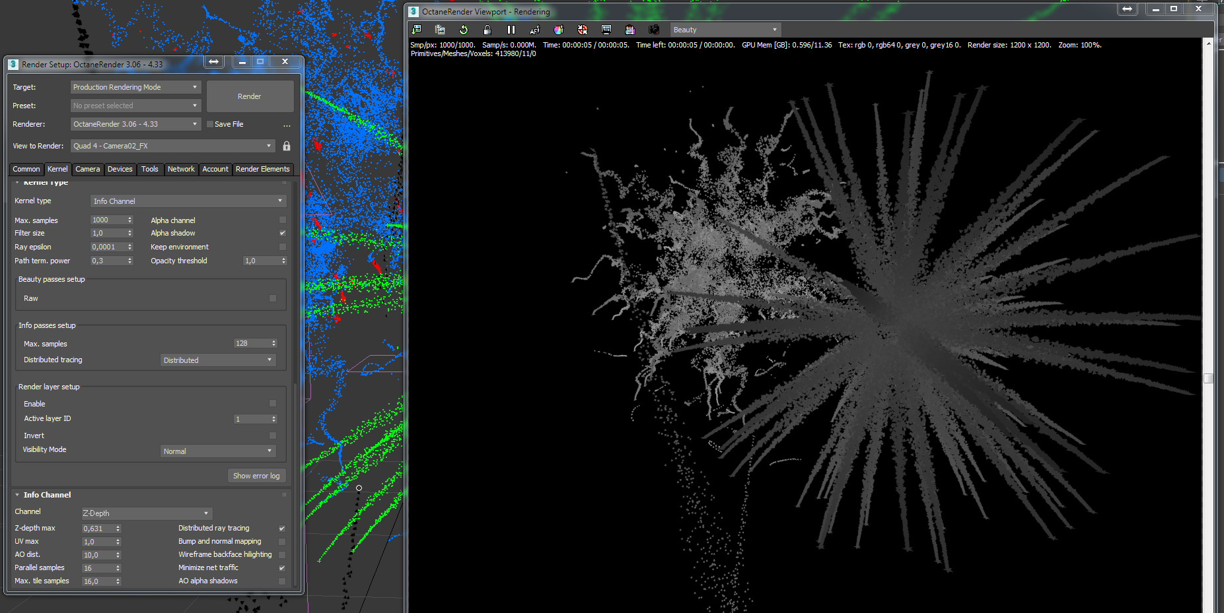The width and height of the screenshot is (1224, 613).
Task: Switch to the Camera tab
Action: point(88,169)
